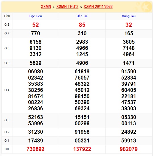Click G.3 number 15151
The height and width of the screenshot is (156, 153).
(82, 117)
